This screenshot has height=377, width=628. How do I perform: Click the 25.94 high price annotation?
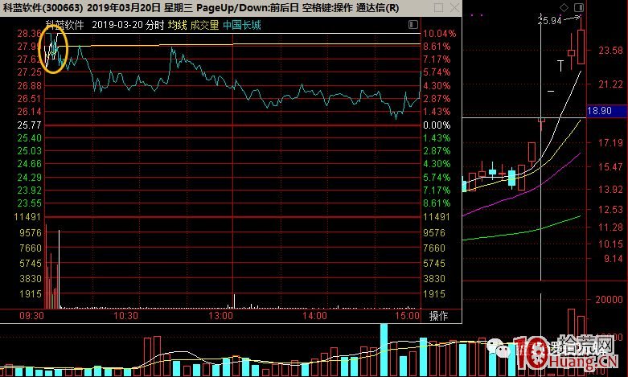[549, 20]
